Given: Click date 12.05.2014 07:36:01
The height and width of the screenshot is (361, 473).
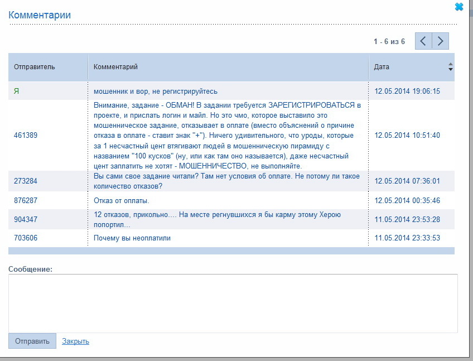Looking at the screenshot, I should [407, 181].
